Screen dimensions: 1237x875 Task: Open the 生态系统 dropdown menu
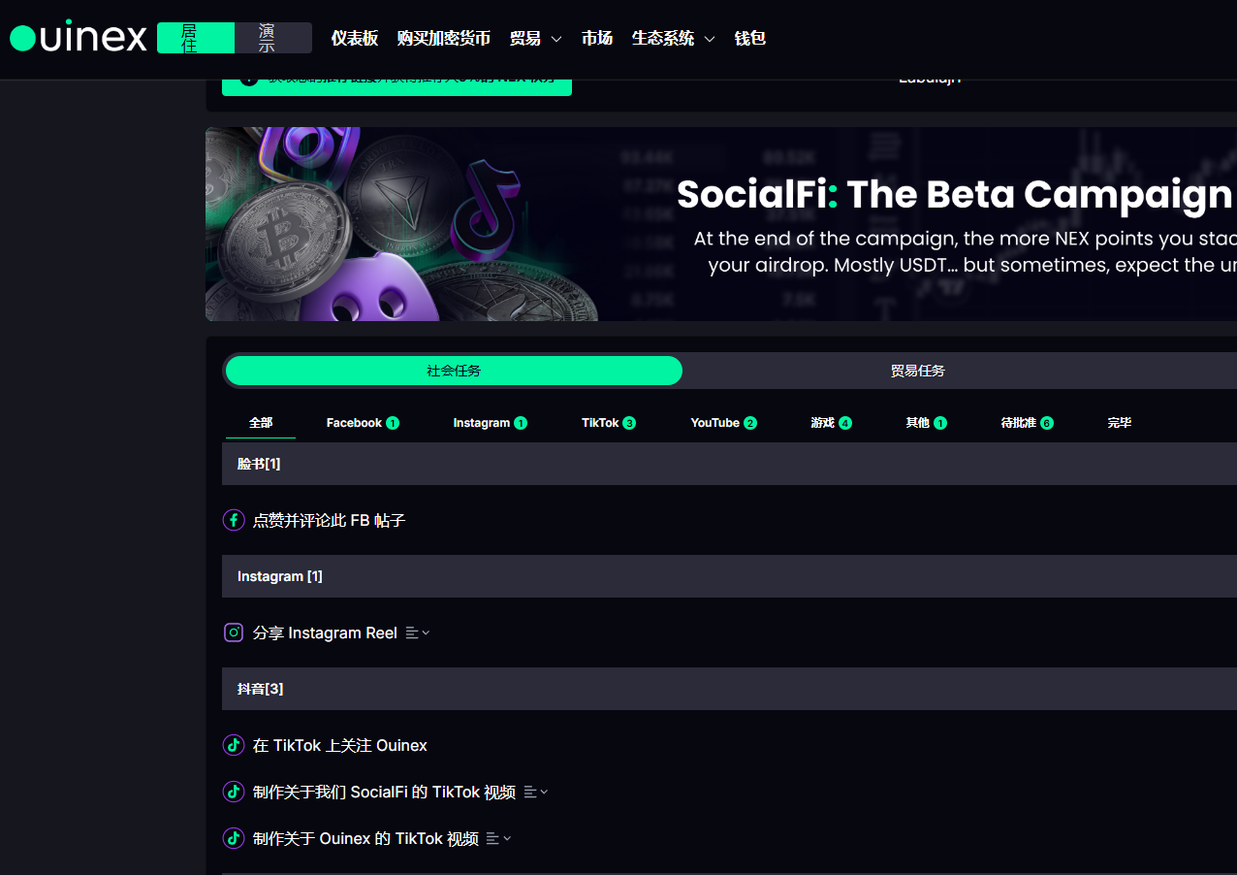click(673, 39)
